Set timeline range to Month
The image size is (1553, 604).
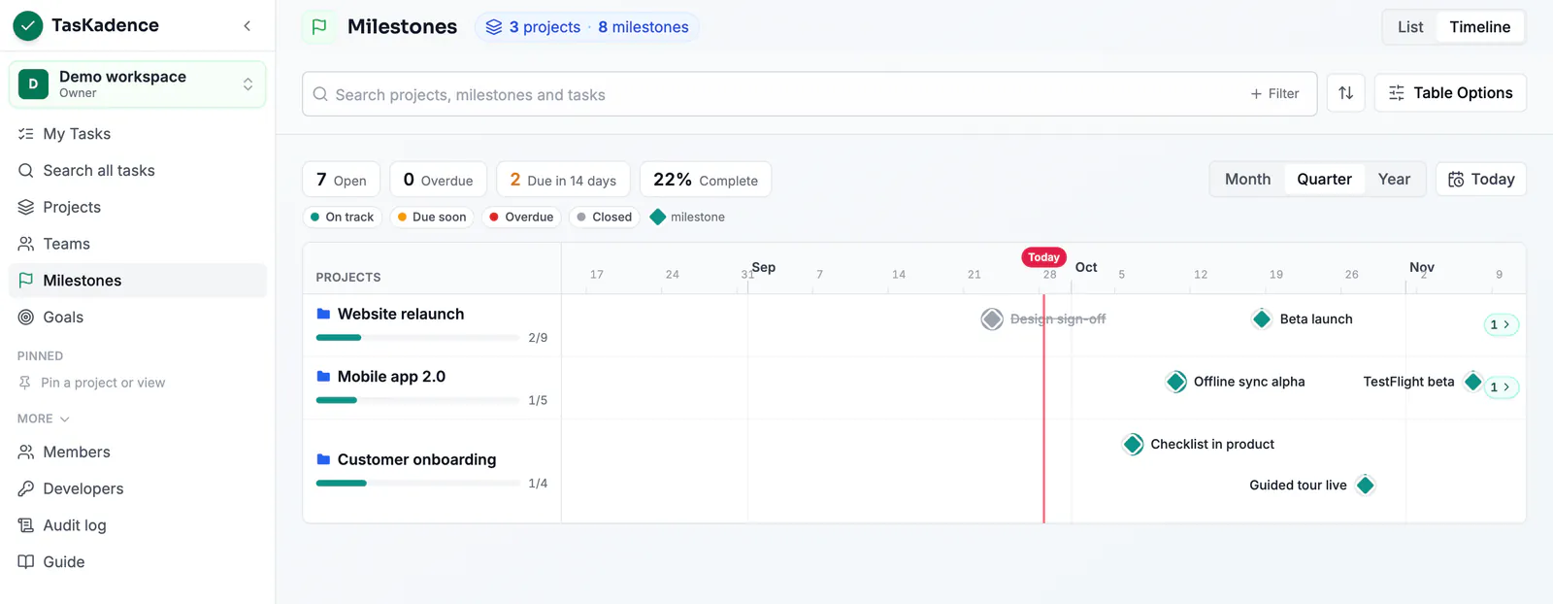1247,180
